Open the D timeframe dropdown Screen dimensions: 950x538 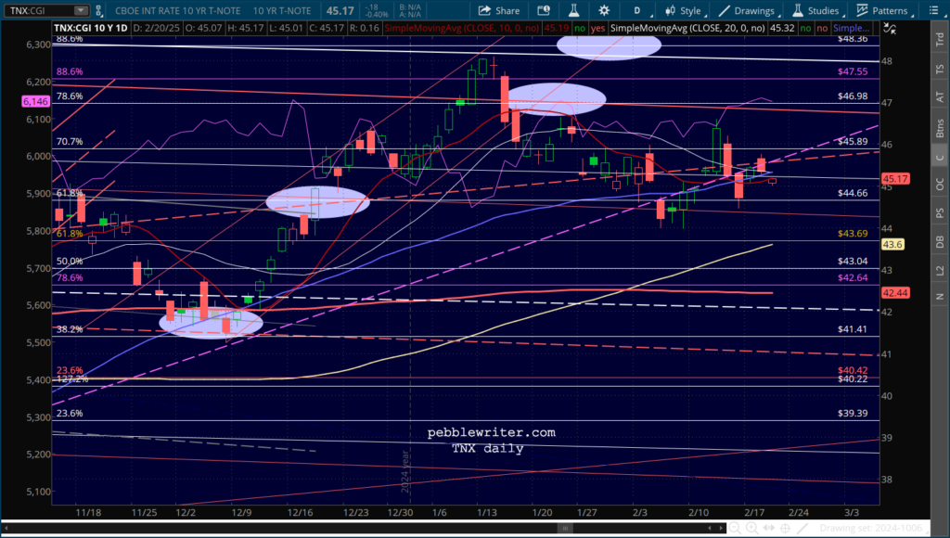pyautogui.click(x=640, y=10)
